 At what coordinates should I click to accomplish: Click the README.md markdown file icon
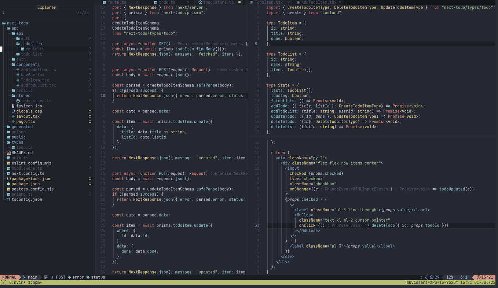coord(9,153)
